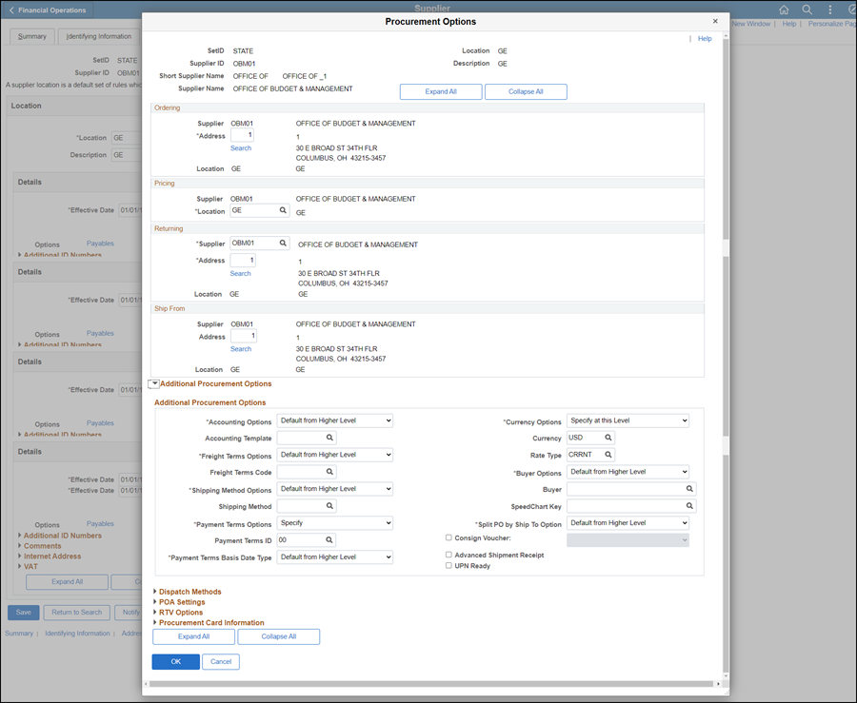The width and height of the screenshot is (857, 703).
Task: Click the Rate Type lookup icon
Action: click(x=608, y=456)
